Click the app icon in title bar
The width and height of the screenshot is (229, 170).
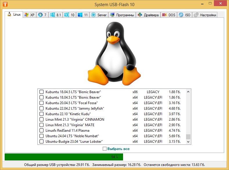5,5
